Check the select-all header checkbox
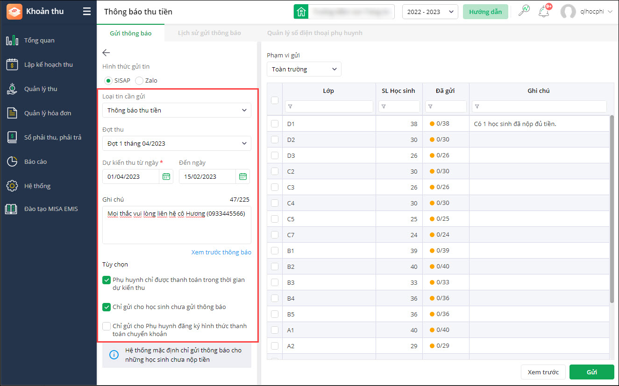 coord(275,100)
